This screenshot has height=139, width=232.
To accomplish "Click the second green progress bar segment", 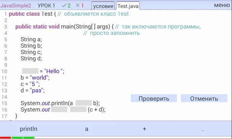I will tap(29, 138).
